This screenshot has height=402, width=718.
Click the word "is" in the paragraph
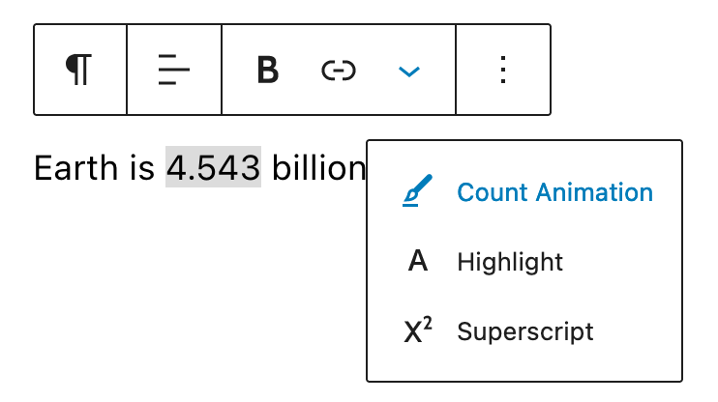pyautogui.click(x=141, y=168)
